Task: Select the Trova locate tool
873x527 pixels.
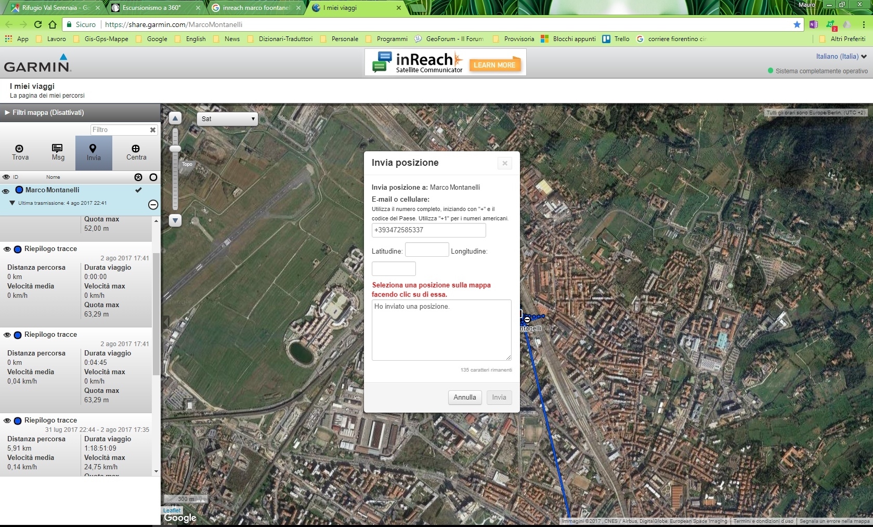Action: tap(20, 153)
